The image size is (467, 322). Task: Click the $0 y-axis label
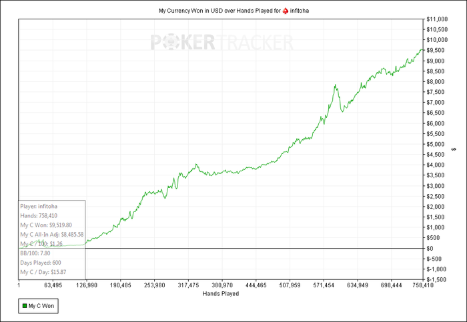430,249
